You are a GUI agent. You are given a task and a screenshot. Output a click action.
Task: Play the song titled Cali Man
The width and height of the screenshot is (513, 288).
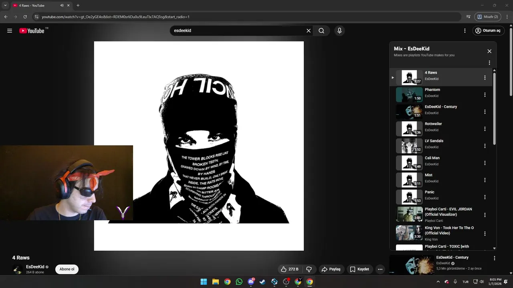432,158
